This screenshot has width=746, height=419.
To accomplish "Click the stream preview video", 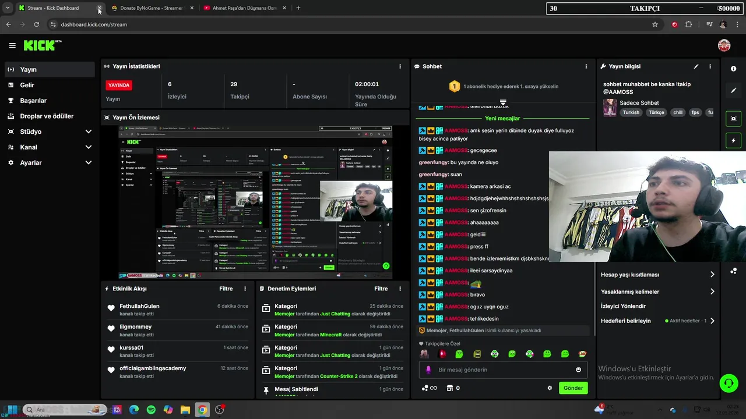I will [255, 203].
